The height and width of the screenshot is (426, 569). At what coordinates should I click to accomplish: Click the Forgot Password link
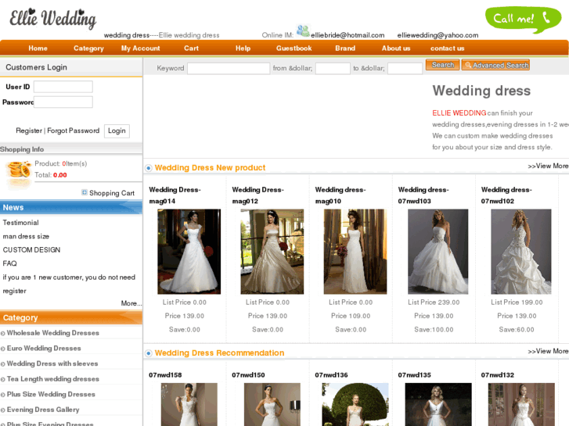point(74,131)
